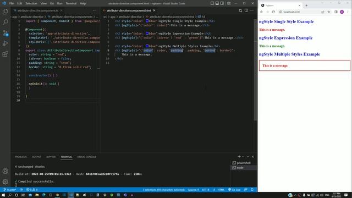This screenshot has width=352, height=198.
Task: Click LF end of line in status bar
Action: pyautogui.click(x=214, y=190)
